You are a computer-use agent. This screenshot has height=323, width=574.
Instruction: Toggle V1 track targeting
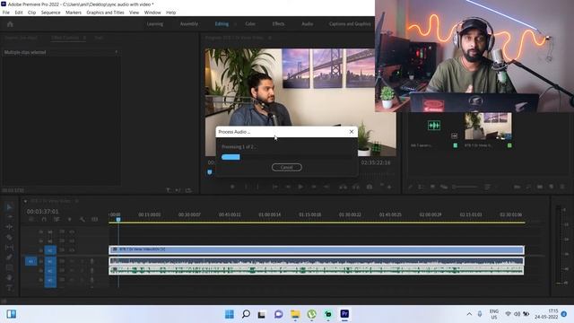(x=50, y=250)
